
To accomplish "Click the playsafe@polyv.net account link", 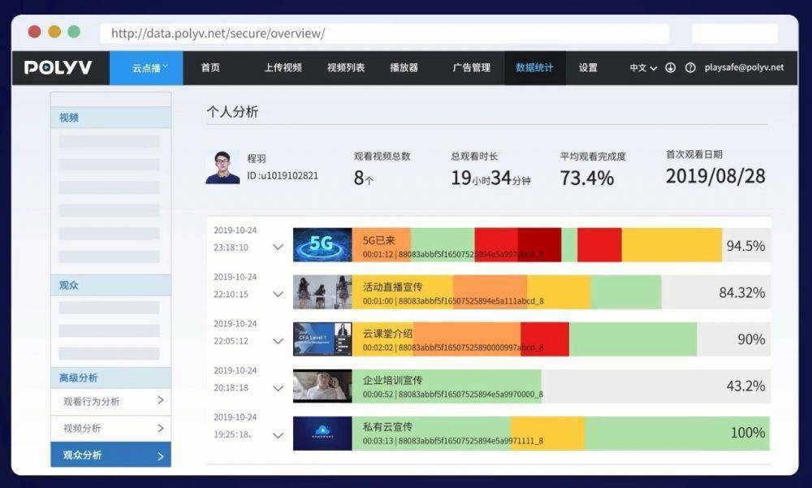I will [x=745, y=68].
